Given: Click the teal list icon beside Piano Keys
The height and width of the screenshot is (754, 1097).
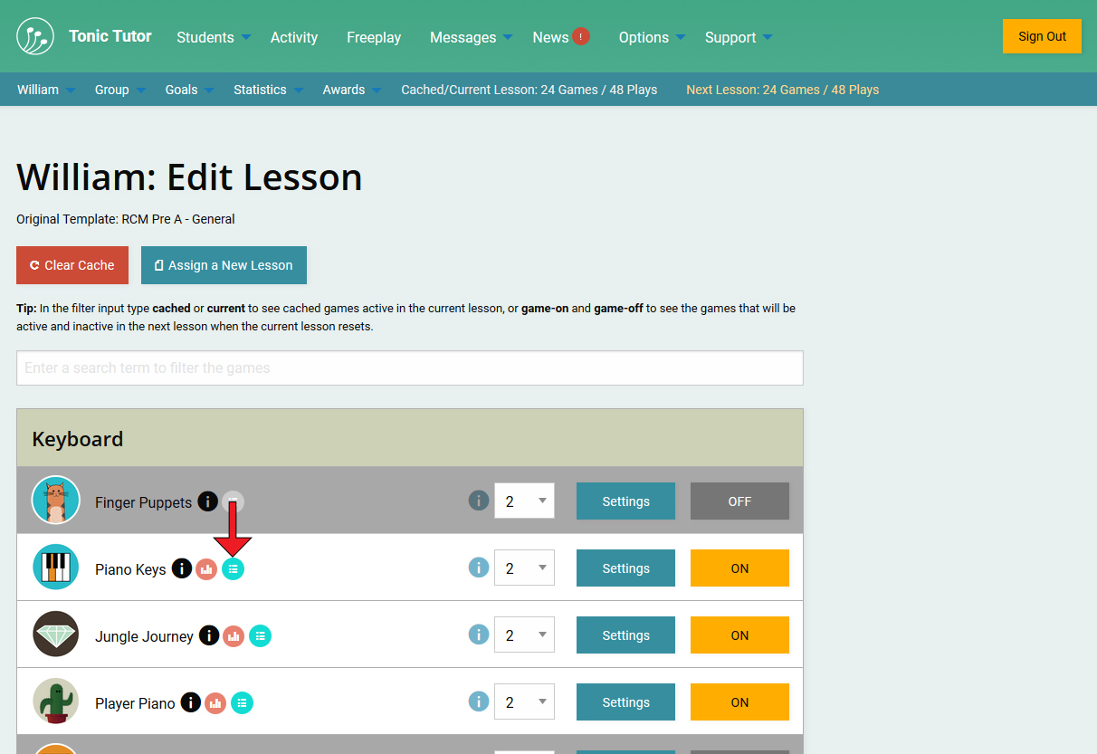Looking at the screenshot, I should [x=233, y=569].
